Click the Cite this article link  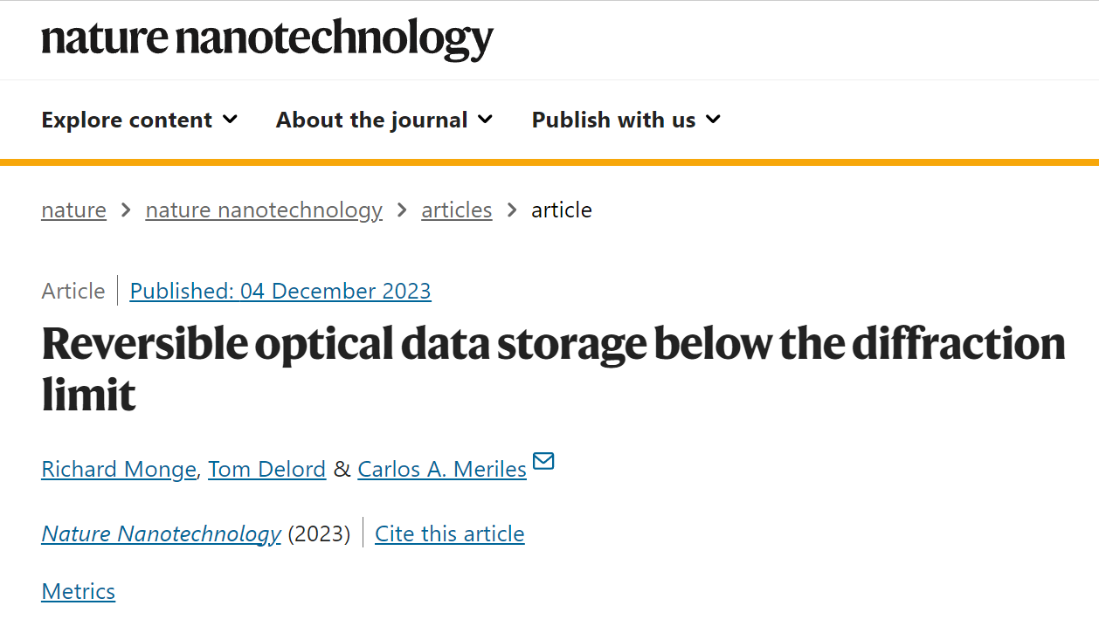[450, 534]
